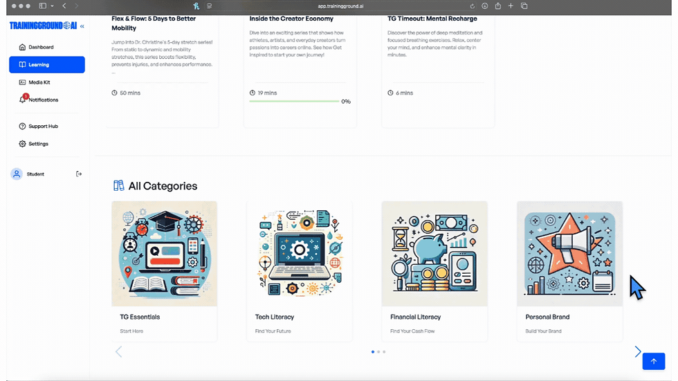The height and width of the screenshot is (381, 678).
Task: Click the Creator Economy course progress bar
Action: pos(295,102)
